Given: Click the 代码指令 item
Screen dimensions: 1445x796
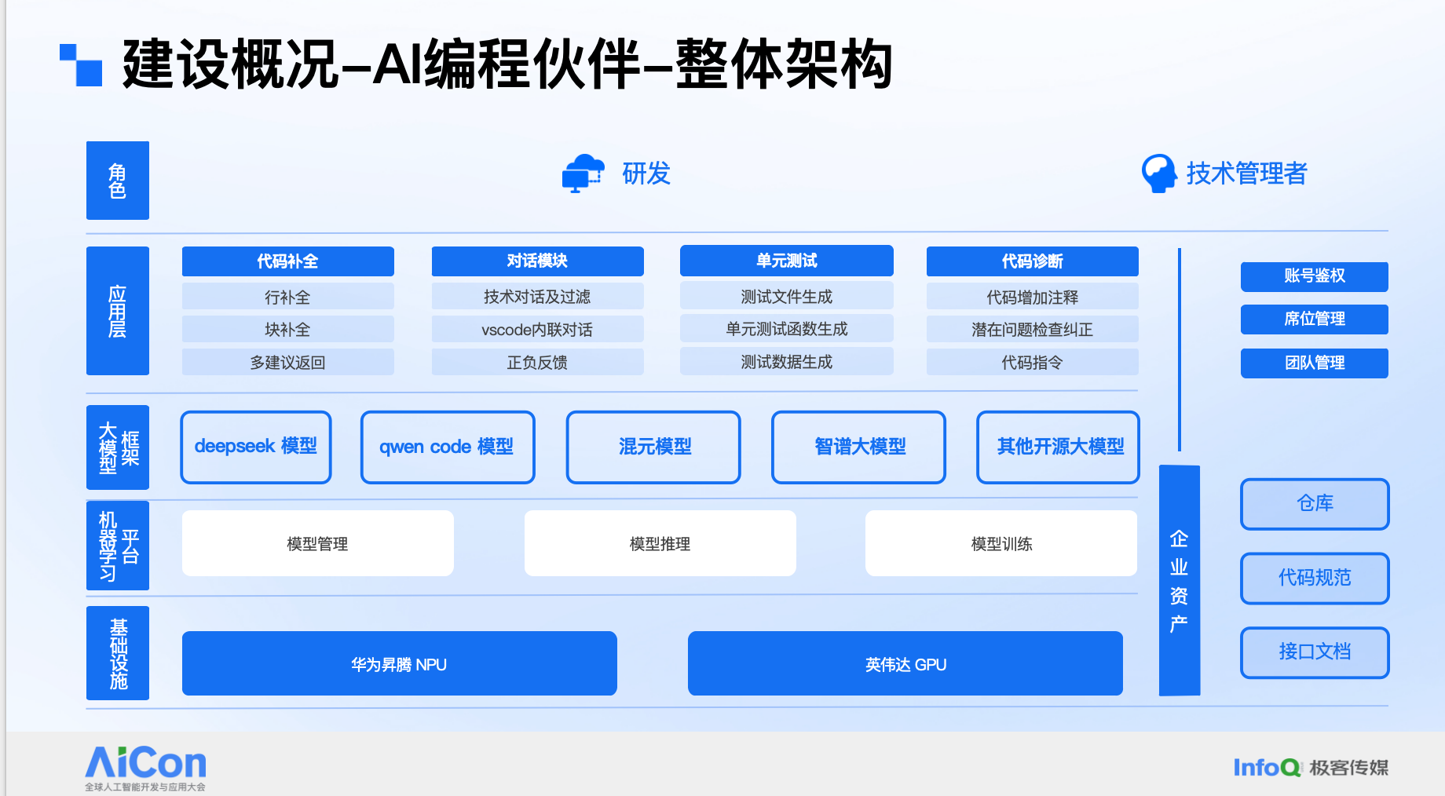Looking at the screenshot, I should pyautogui.click(x=1033, y=362).
